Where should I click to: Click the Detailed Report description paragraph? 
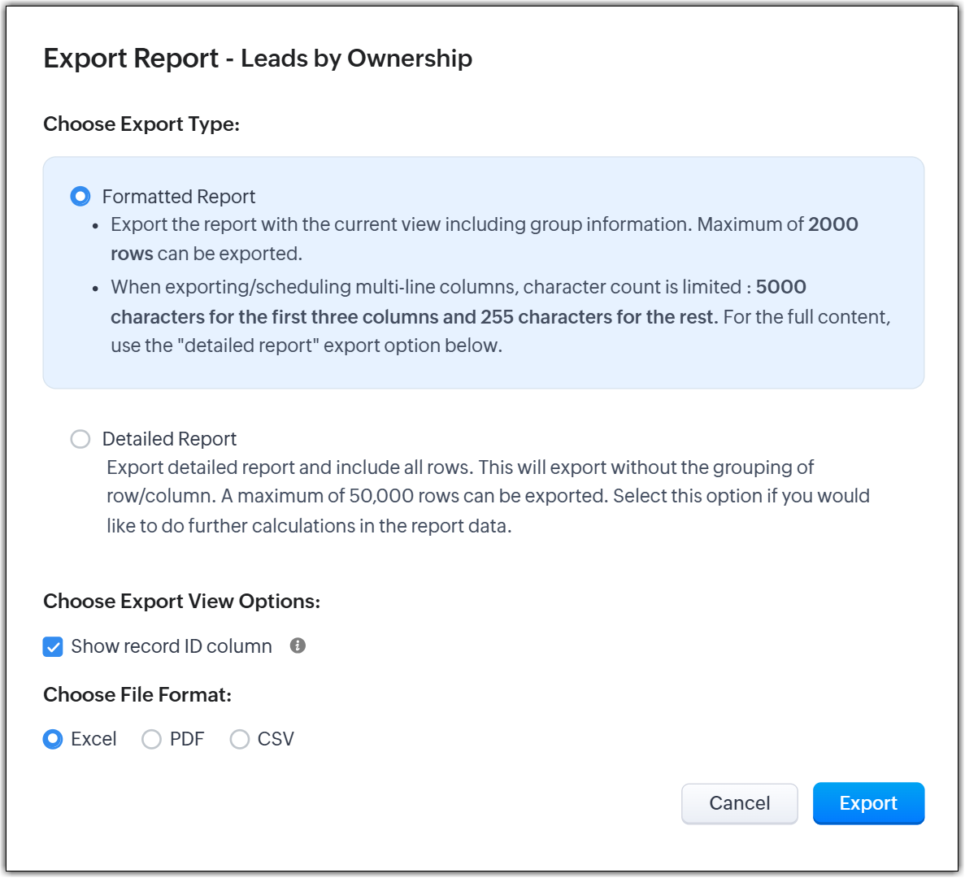click(x=488, y=497)
